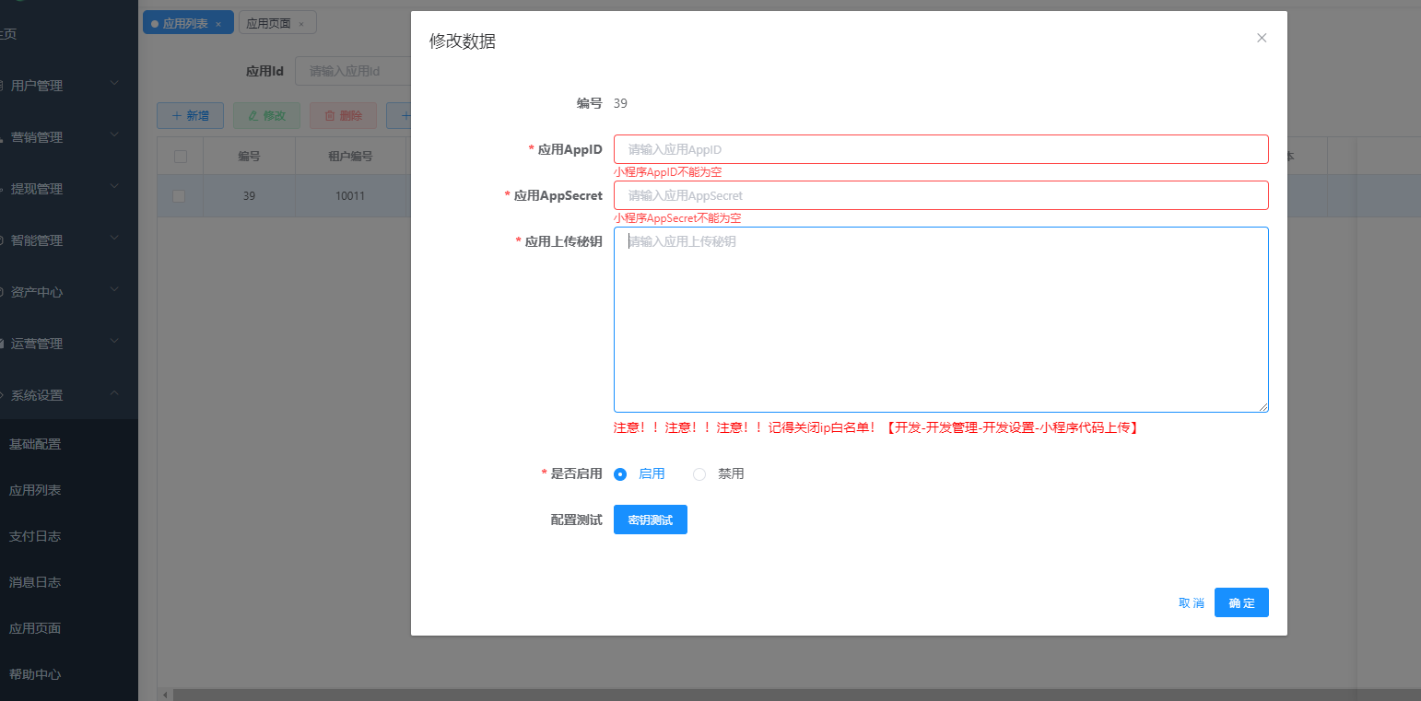
Task: Expand the 资产中心 menu chevron
Action: tap(114, 290)
